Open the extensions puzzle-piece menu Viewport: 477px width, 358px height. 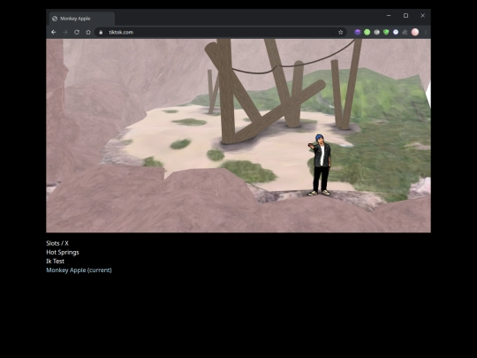coord(405,33)
